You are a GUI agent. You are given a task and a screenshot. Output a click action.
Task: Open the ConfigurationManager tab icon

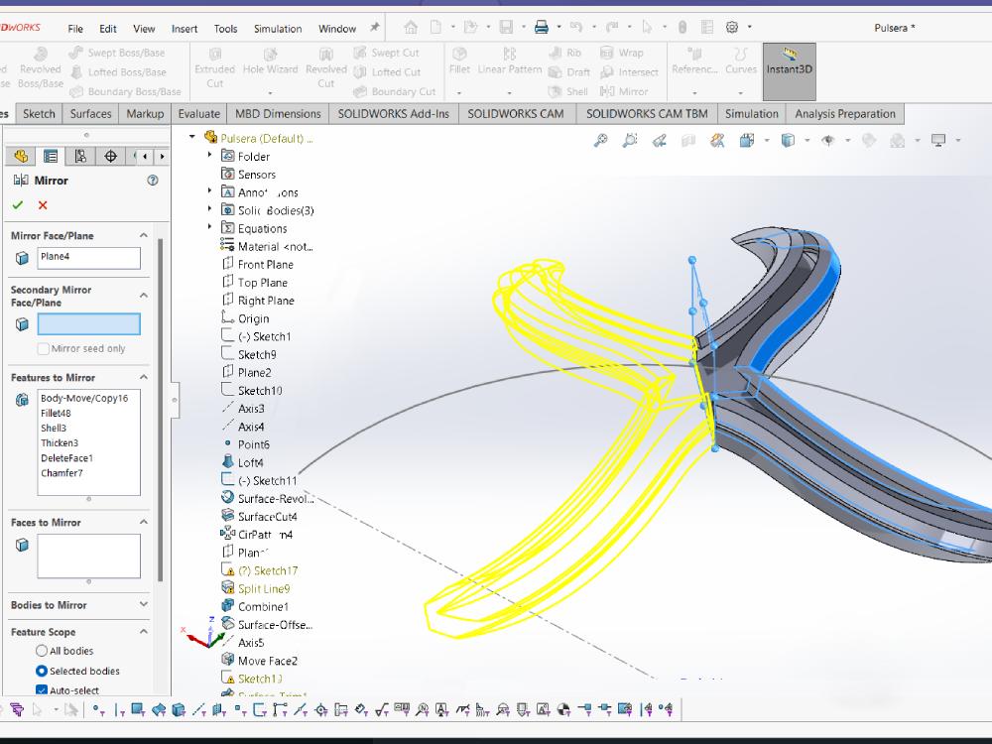(x=80, y=156)
